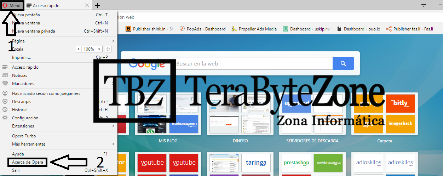Screen dimensions: 443x176
Task: Open Propeller Ads Media bookmark
Action: coord(254,29)
